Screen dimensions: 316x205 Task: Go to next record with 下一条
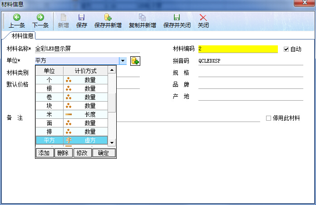click(x=40, y=17)
